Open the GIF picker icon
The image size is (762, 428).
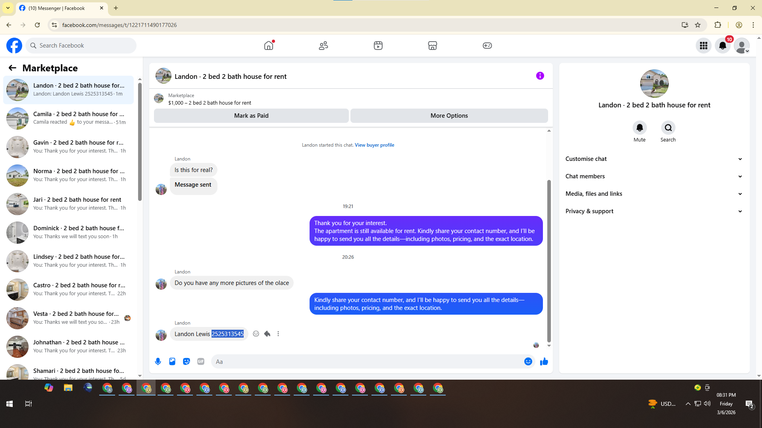click(x=201, y=361)
